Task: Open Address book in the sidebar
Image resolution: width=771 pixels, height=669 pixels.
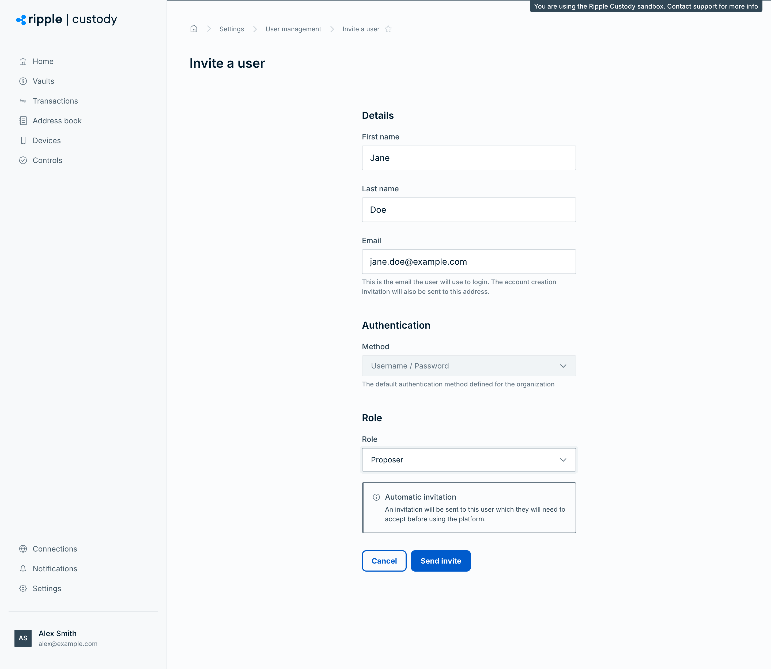Action: [57, 121]
